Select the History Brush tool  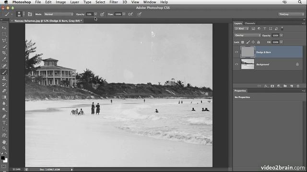click(4, 85)
